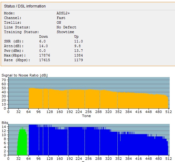Click the 'Showtime' training status value

pos(65,32)
